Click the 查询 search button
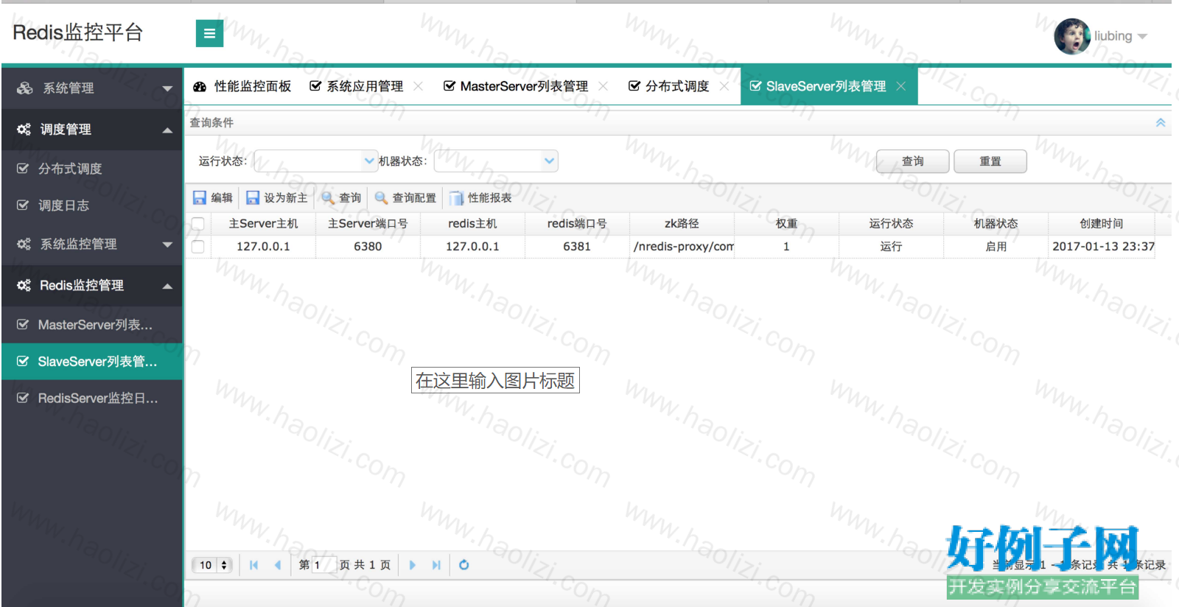The height and width of the screenshot is (607, 1179). pyautogui.click(x=913, y=161)
